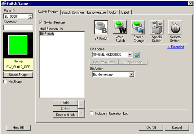Move list item down arrow

(81, 113)
